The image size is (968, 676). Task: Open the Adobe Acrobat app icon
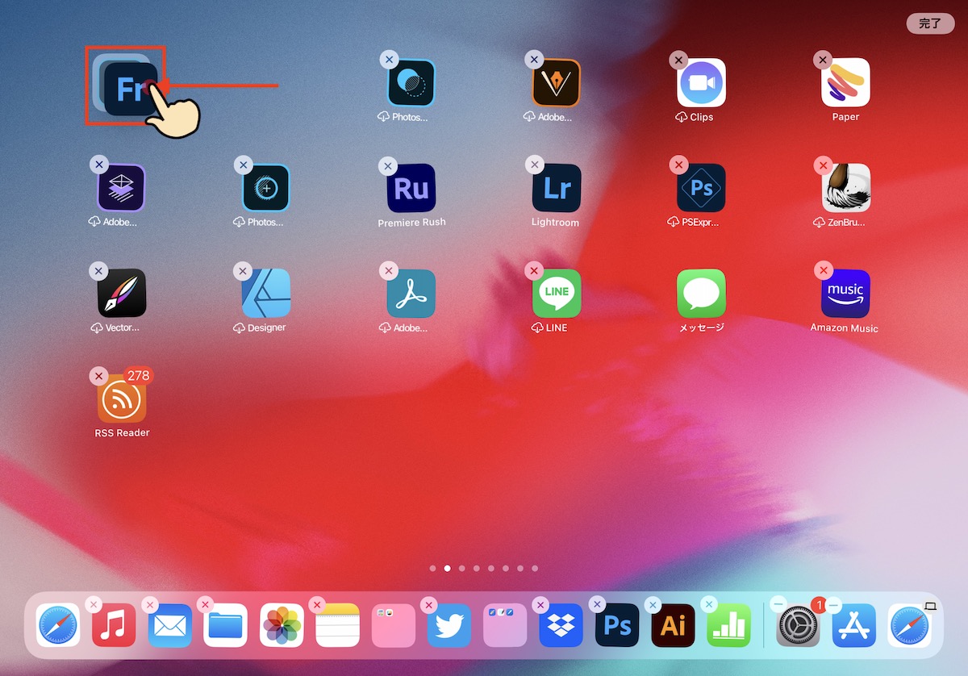click(x=411, y=293)
